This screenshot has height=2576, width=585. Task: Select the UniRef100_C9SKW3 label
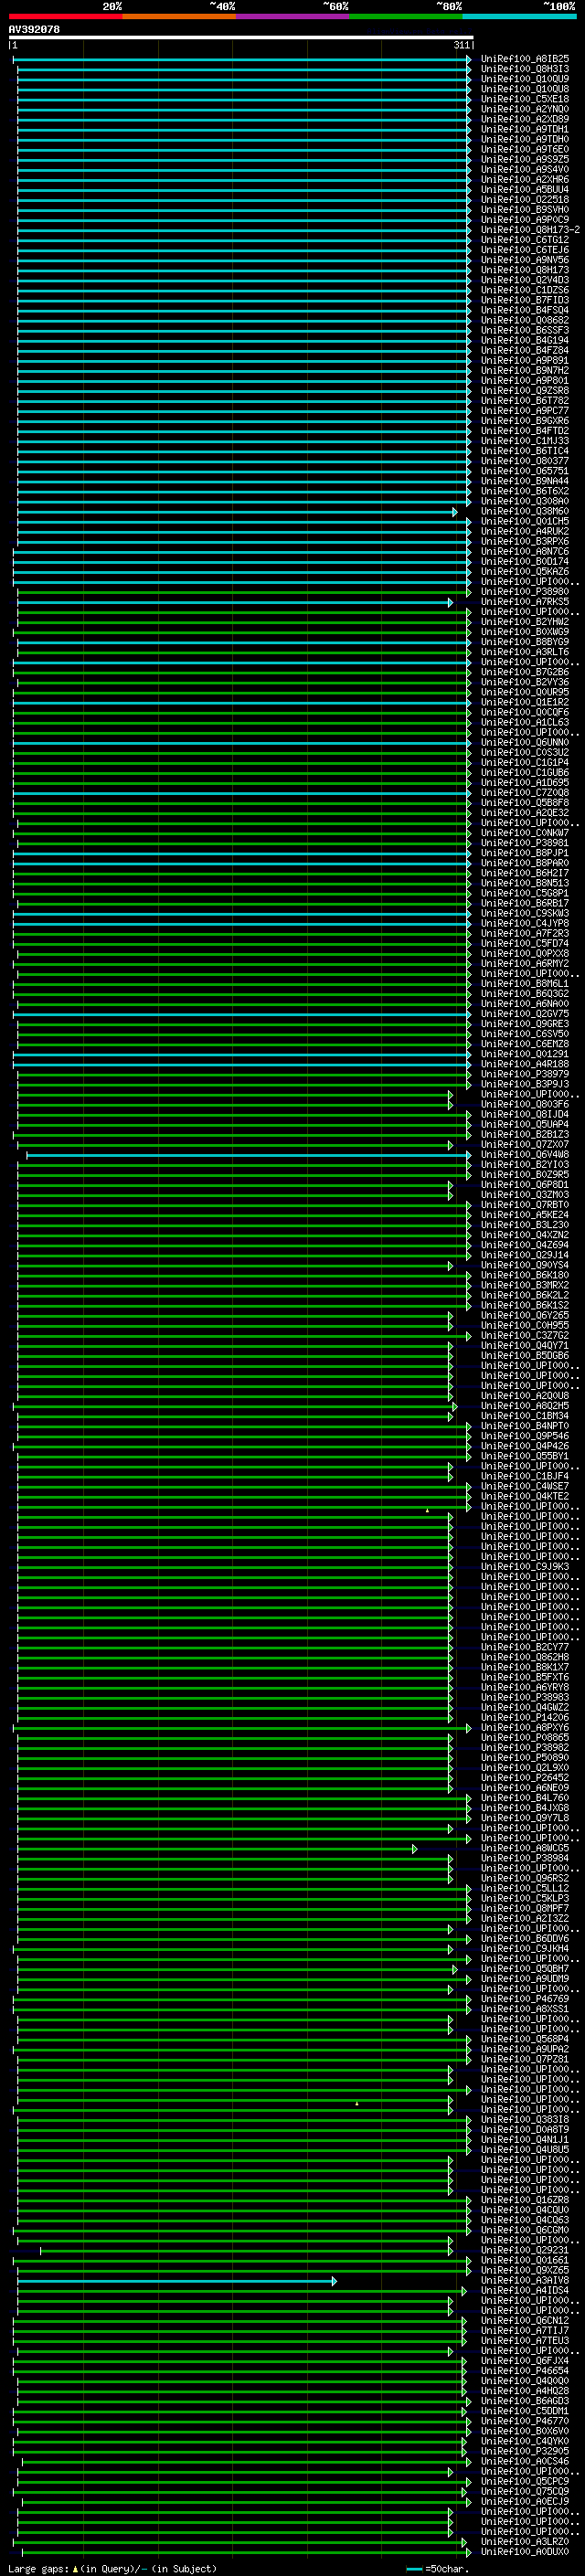[x=525, y=913]
